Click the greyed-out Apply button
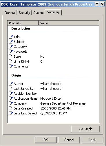106x146 pixels. (92, 140)
